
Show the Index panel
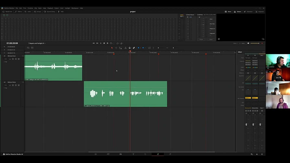click(28, 12)
